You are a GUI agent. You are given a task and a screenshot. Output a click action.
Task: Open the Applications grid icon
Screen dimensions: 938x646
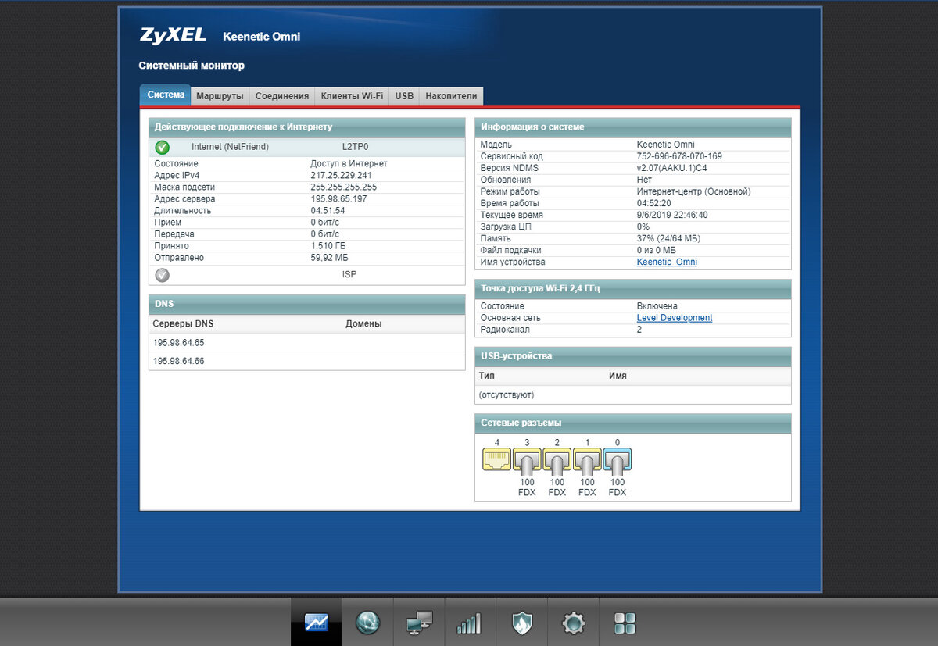click(625, 623)
